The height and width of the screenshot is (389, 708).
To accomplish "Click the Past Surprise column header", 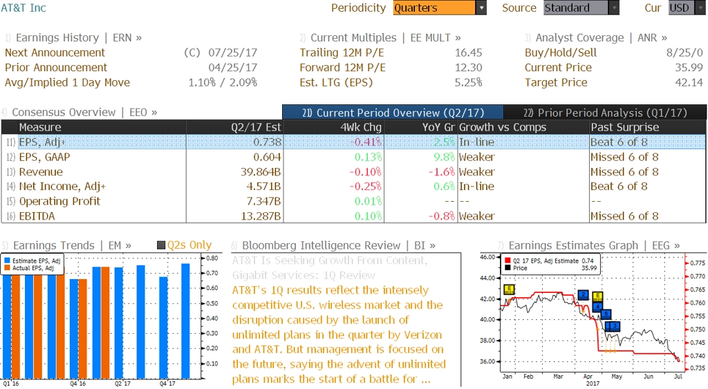I will (x=647, y=127).
